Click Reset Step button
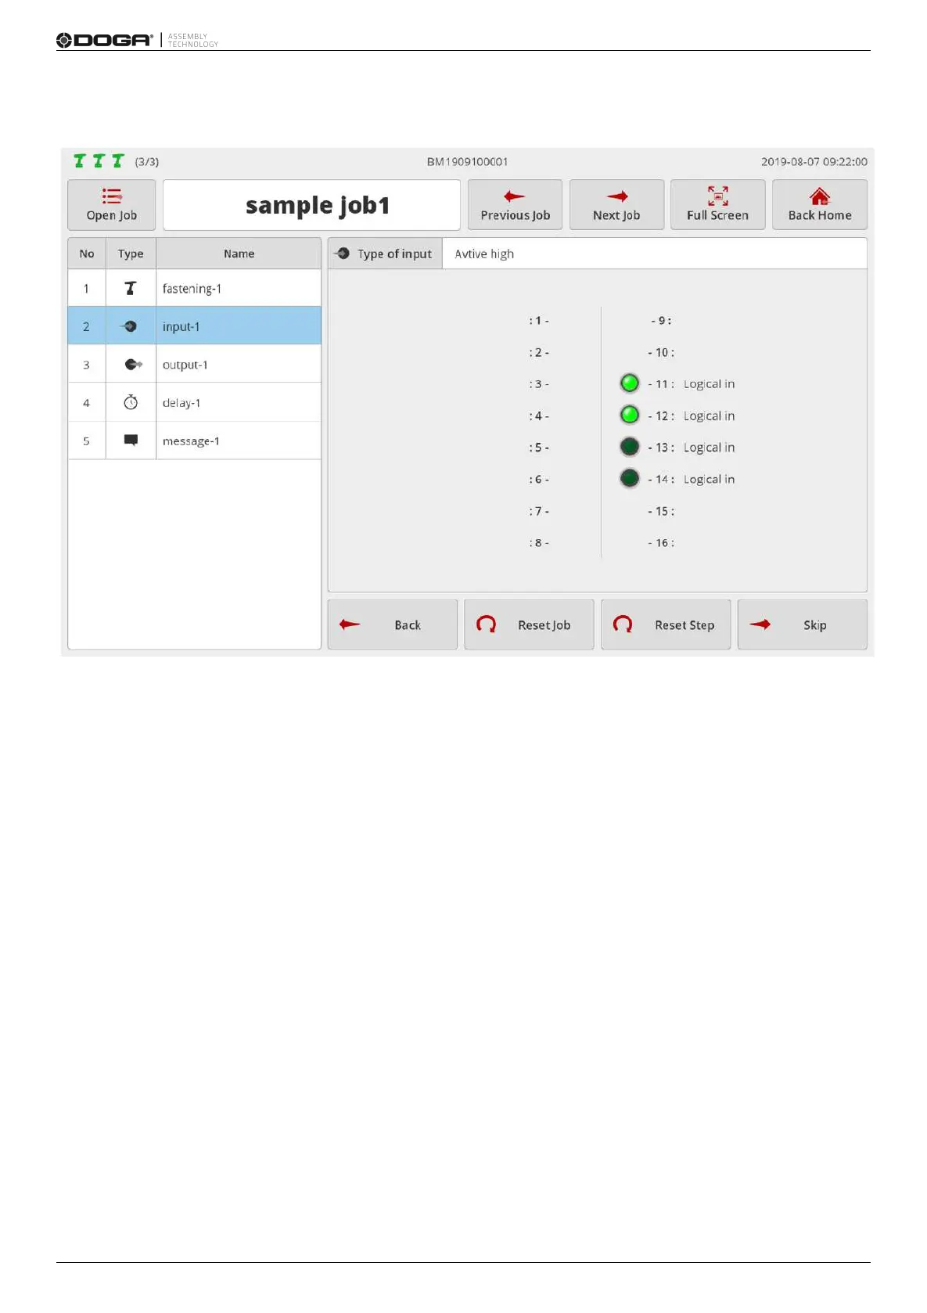The image size is (927, 1313). pos(666,624)
